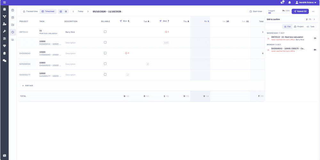Switch to grid view layout
Screen dimensions: 320x160
coord(60,12)
